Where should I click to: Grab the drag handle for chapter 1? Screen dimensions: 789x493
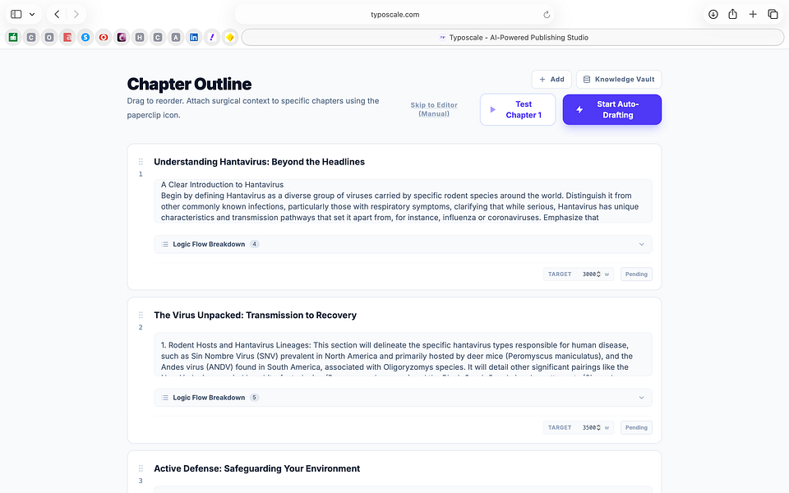(x=141, y=162)
